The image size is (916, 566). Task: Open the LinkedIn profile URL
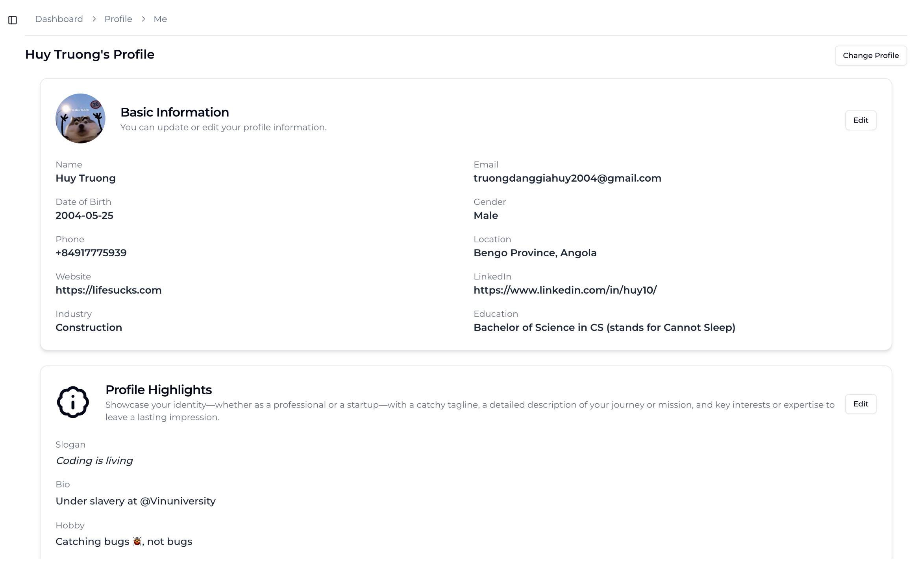[x=565, y=290]
